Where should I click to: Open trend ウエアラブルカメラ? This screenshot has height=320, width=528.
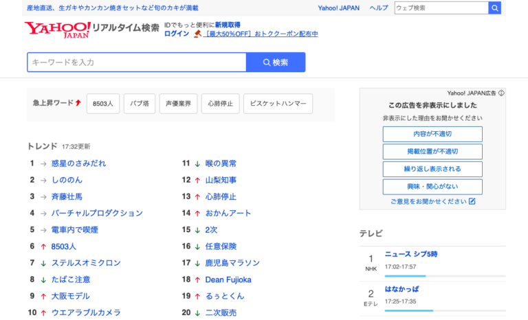pyautogui.click(x=86, y=312)
